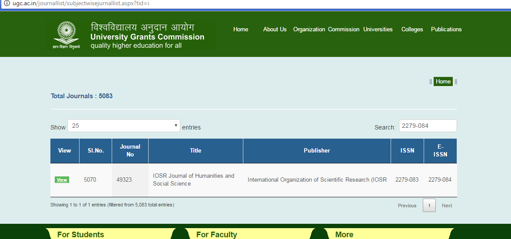
Task: Sort table by Publisher column header
Action: (x=317, y=151)
